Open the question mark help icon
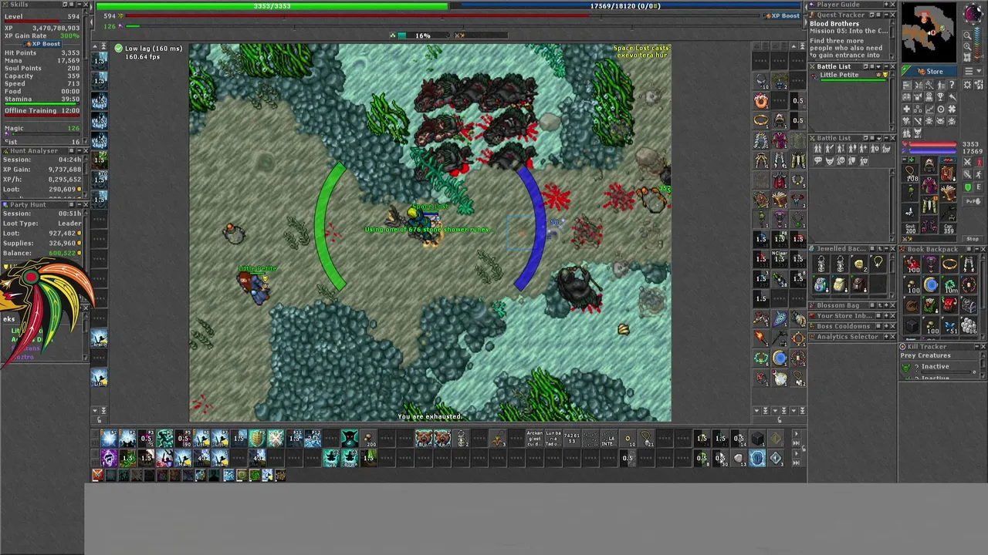 click(x=952, y=84)
